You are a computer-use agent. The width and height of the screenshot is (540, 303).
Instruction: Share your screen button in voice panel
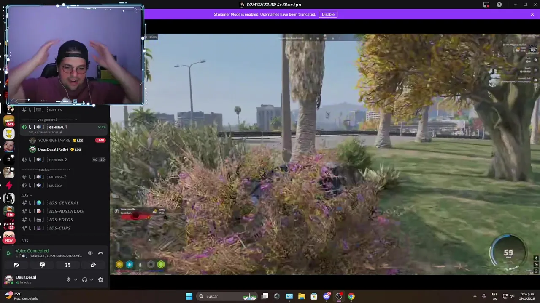[x=42, y=265]
